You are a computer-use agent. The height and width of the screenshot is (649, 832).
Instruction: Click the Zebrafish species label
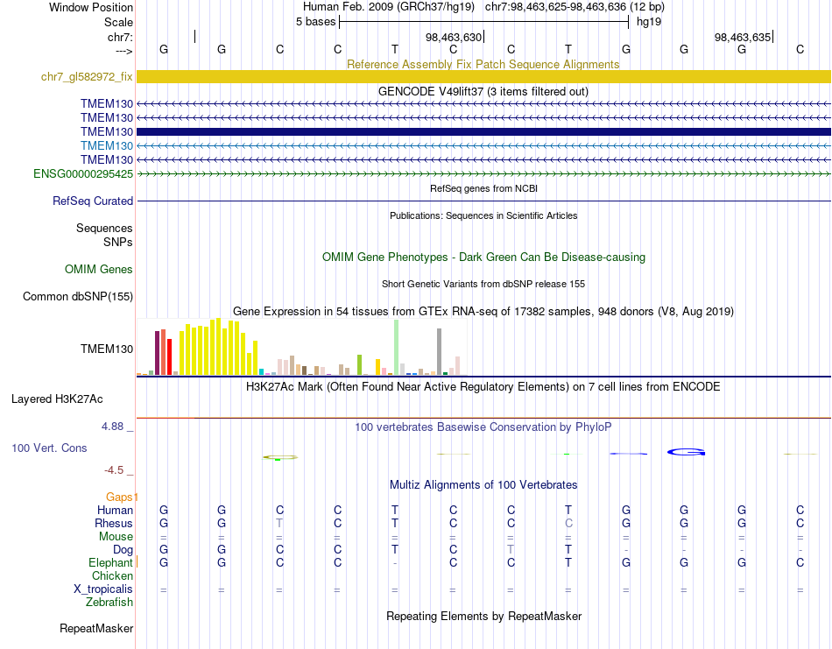coord(109,603)
